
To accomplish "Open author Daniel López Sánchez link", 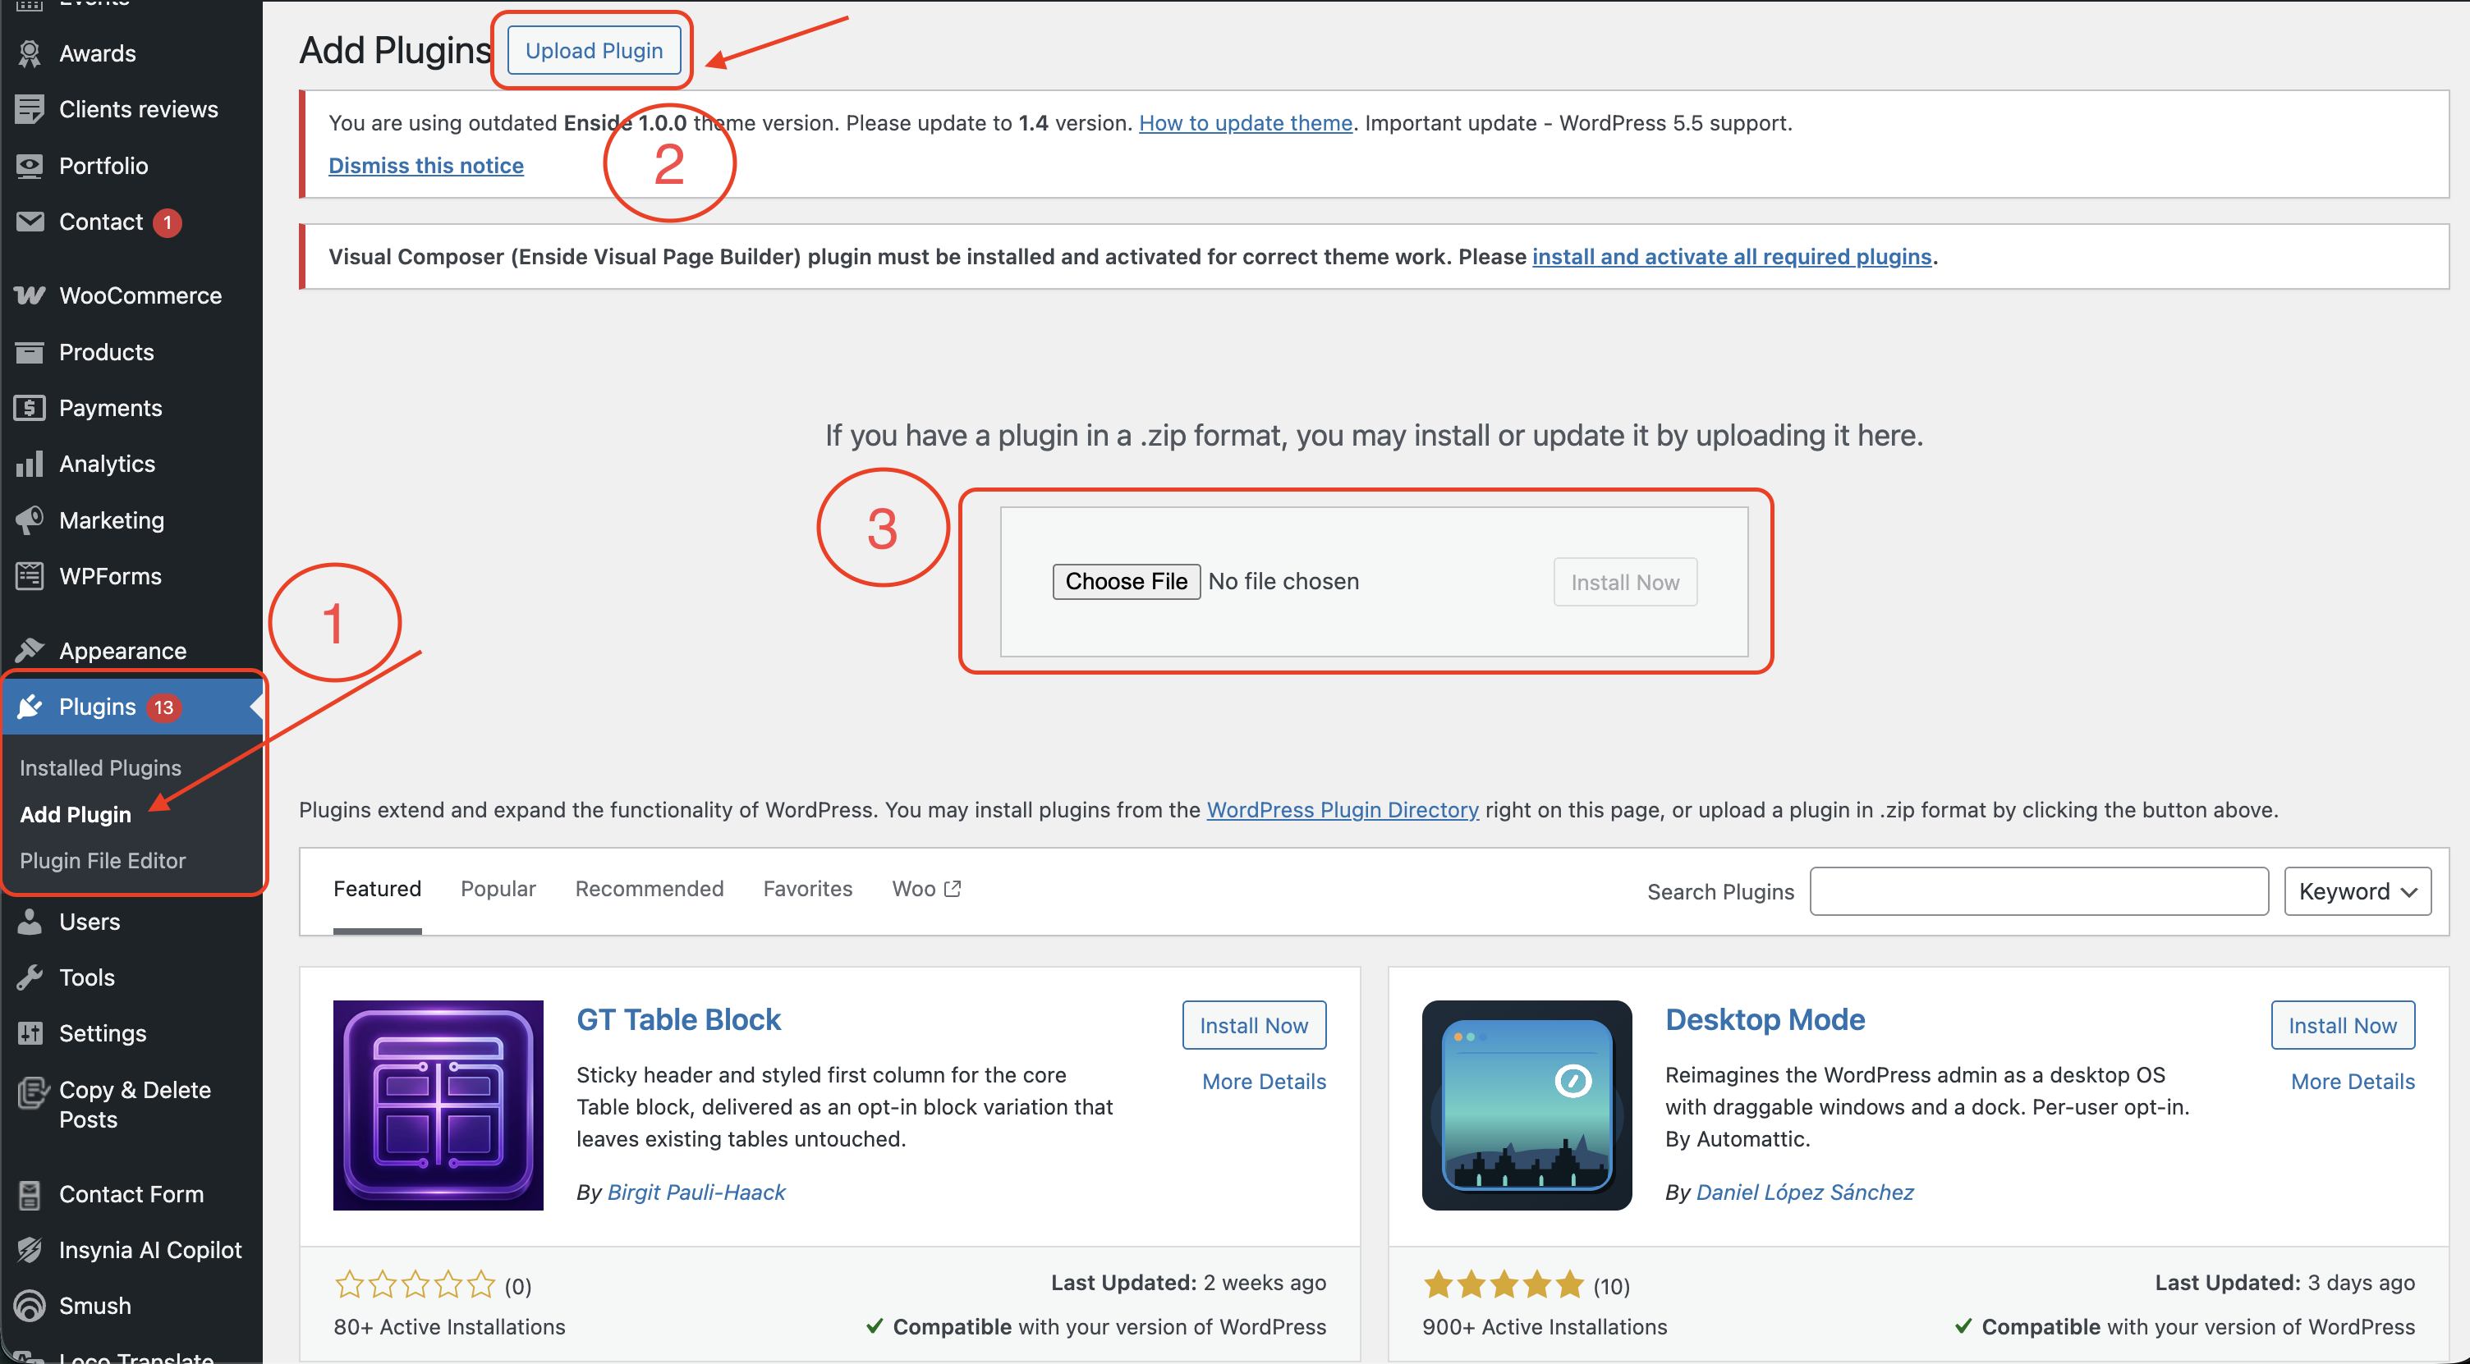I will pyautogui.click(x=1805, y=1192).
